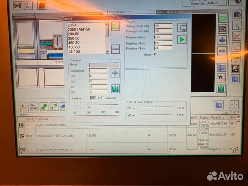Click the 375 nm UV-LED power slider
This screenshot has width=248, height=186.
point(173,107)
